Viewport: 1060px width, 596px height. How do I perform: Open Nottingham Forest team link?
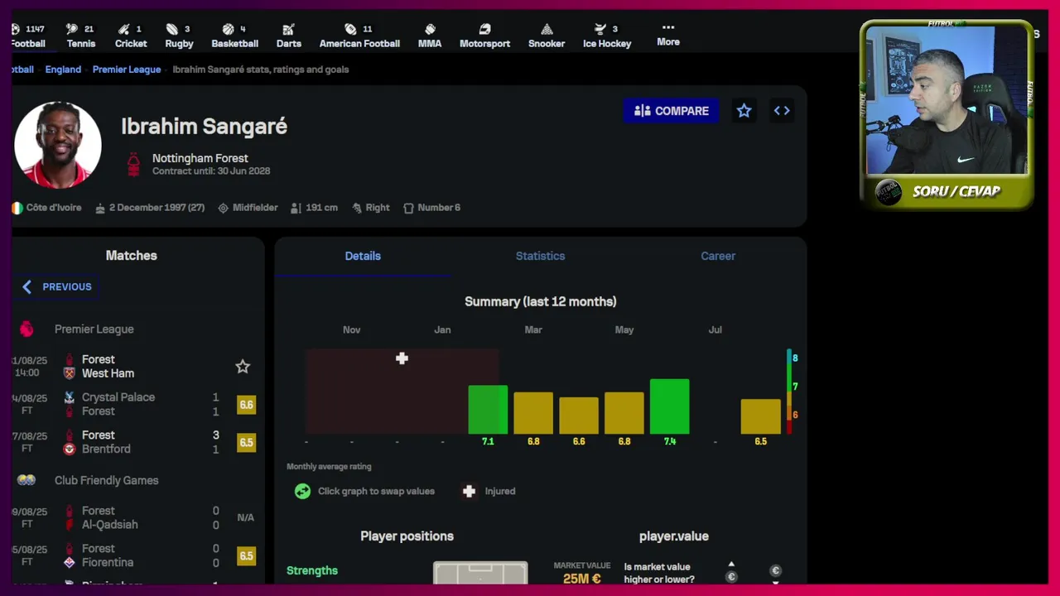pos(200,158)
